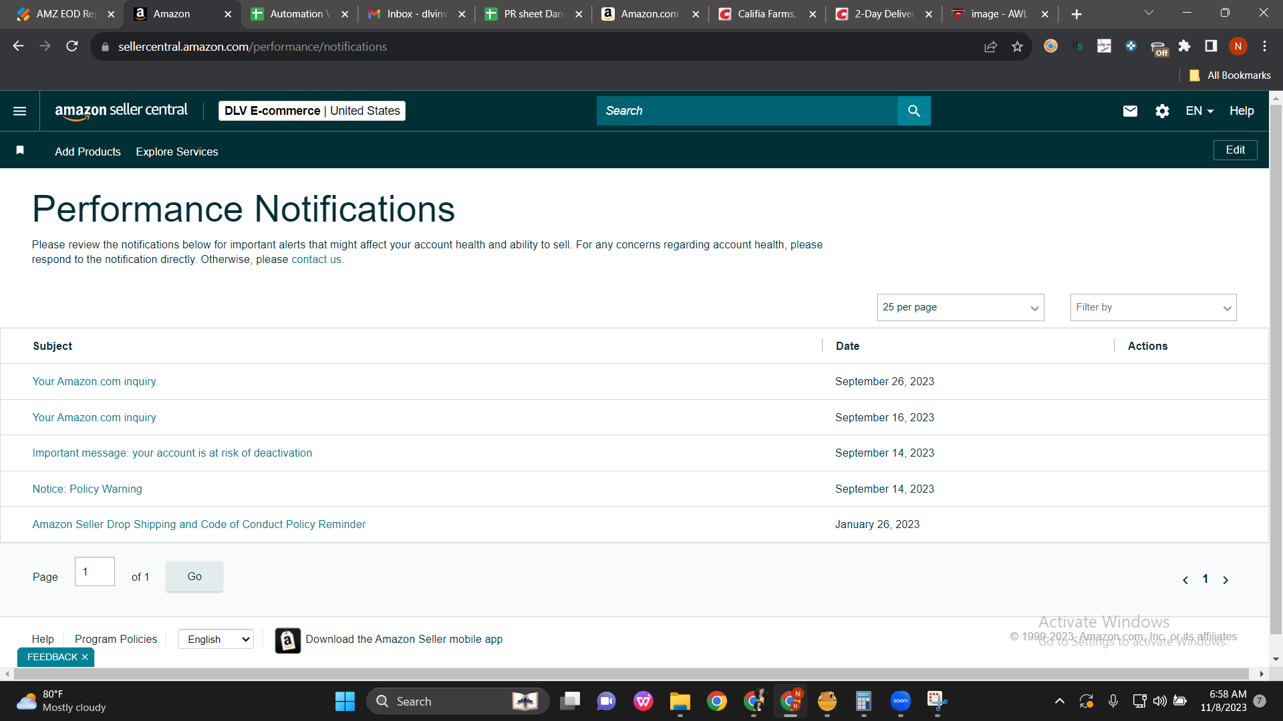Viewport: 1283px width, 721px height.
Task: Open the Seller Central hamburger menu
Action: coord(20,111)
